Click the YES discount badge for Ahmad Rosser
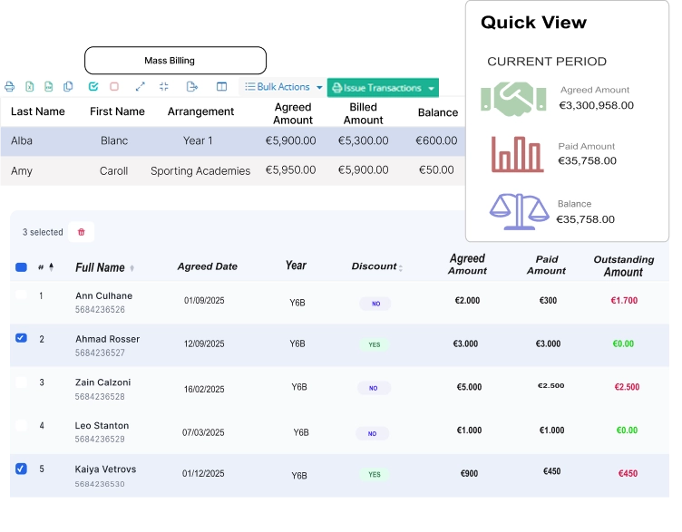This screenshot has height=532, width=682. 374,344
